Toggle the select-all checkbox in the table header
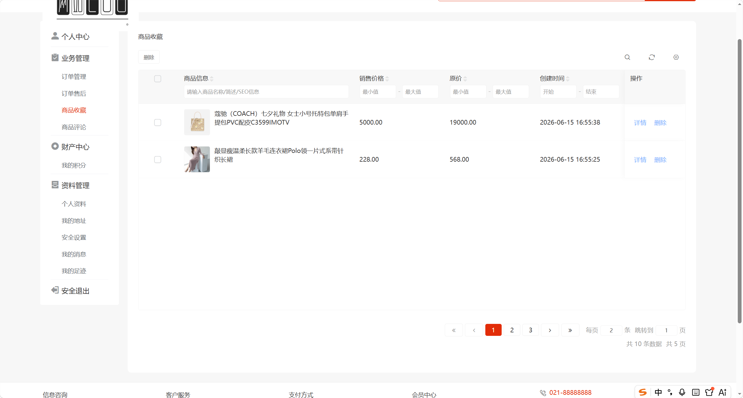Screen dimensions: 743x398 (158, 79)
